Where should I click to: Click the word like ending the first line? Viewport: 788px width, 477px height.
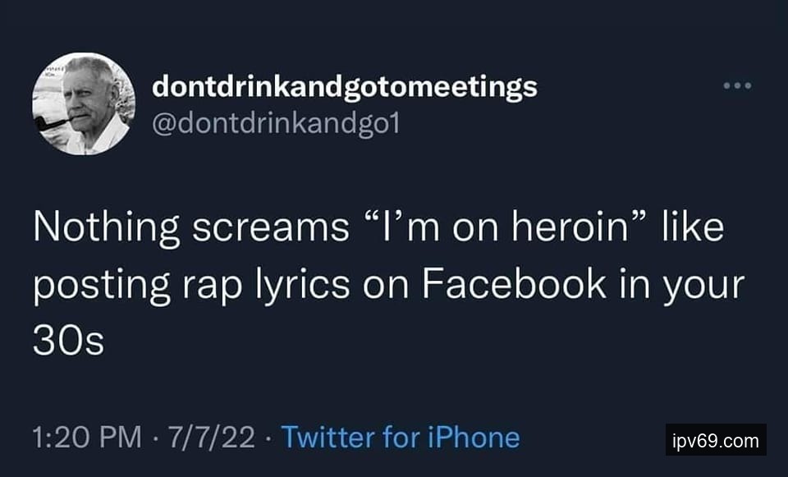694,227
